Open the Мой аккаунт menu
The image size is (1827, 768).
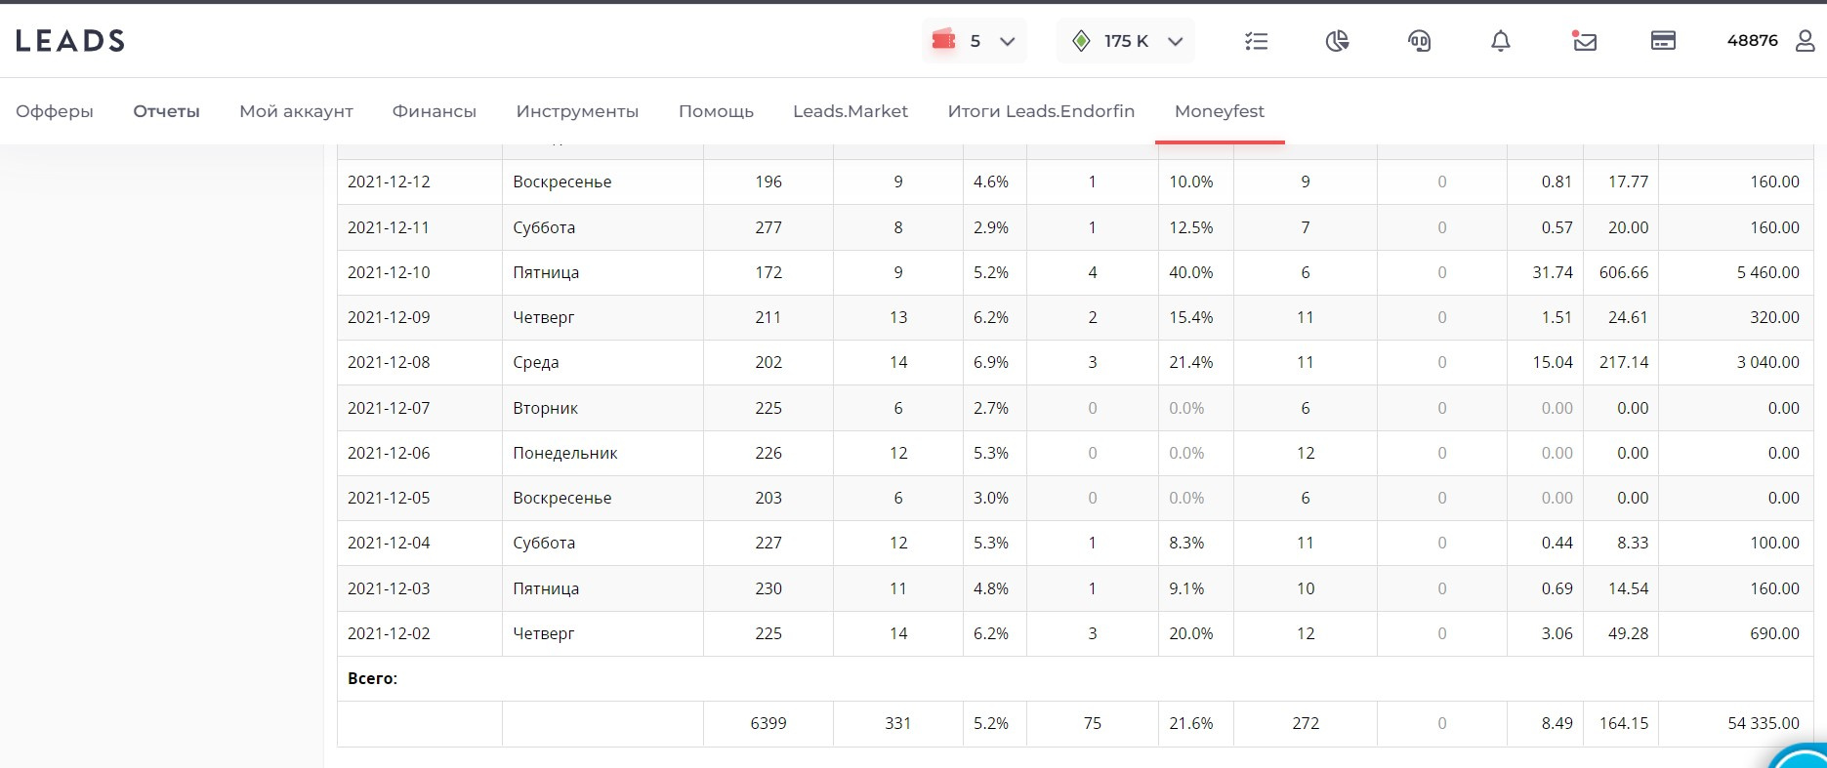[297, 111]
